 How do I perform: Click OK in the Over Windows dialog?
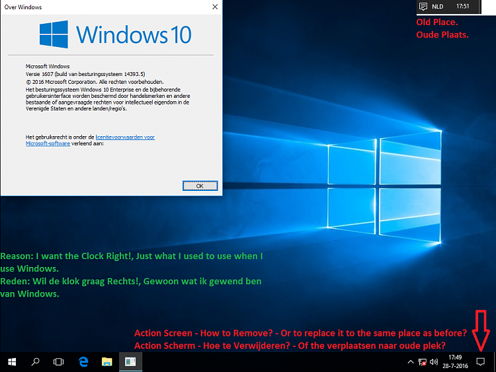point(200,186)
